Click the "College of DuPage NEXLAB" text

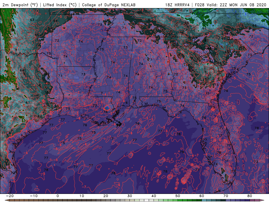pyautogui.click(x=109, y=5)
